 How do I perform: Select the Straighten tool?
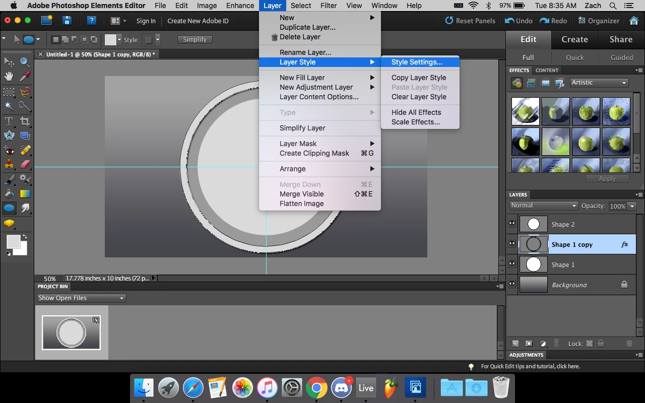[x=25, y=136]
